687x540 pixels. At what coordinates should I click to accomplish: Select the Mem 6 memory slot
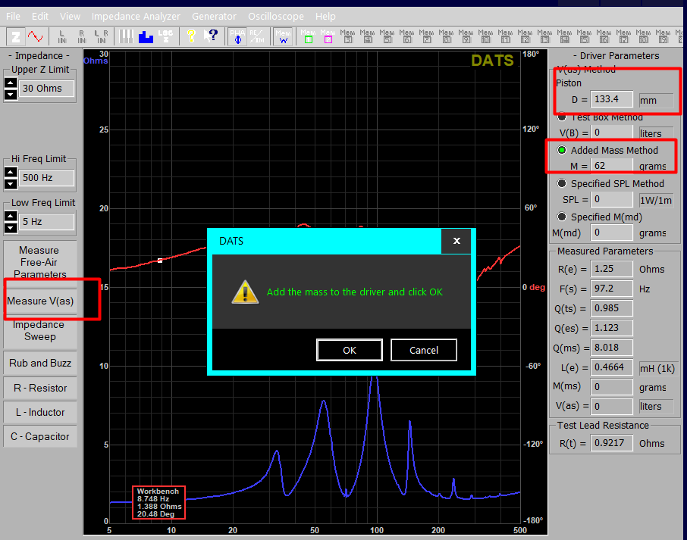(406, 36)
